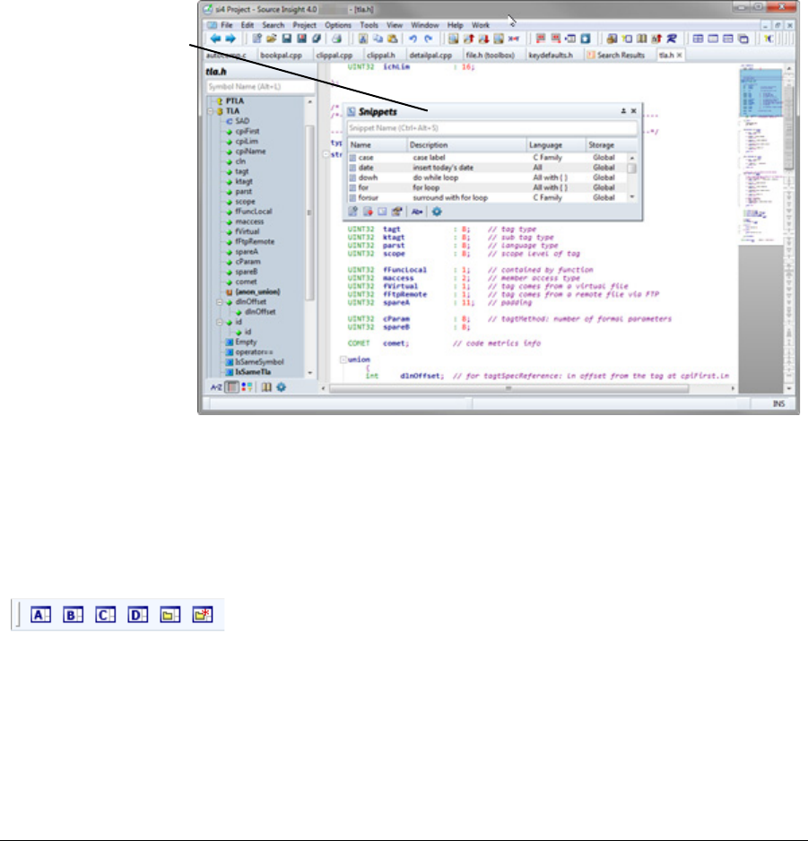The height and width of the screenshot is (841, 808).
Task: Open the File menu
Action: [x=227, y=25]
